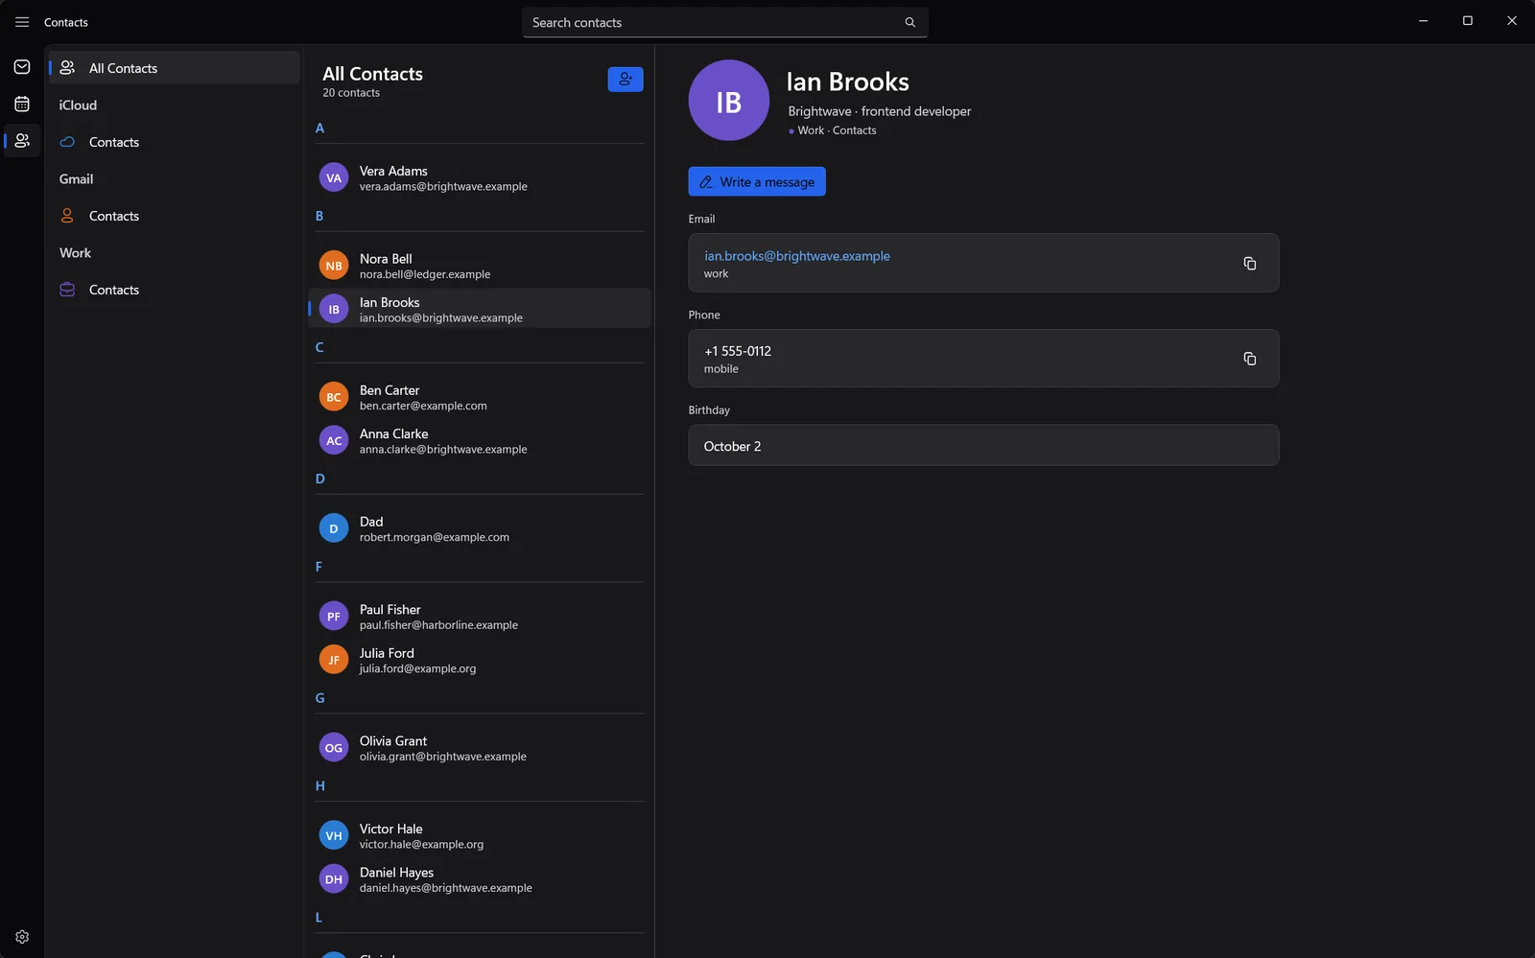Select Ian Brooks in contact list

(480, 309)
